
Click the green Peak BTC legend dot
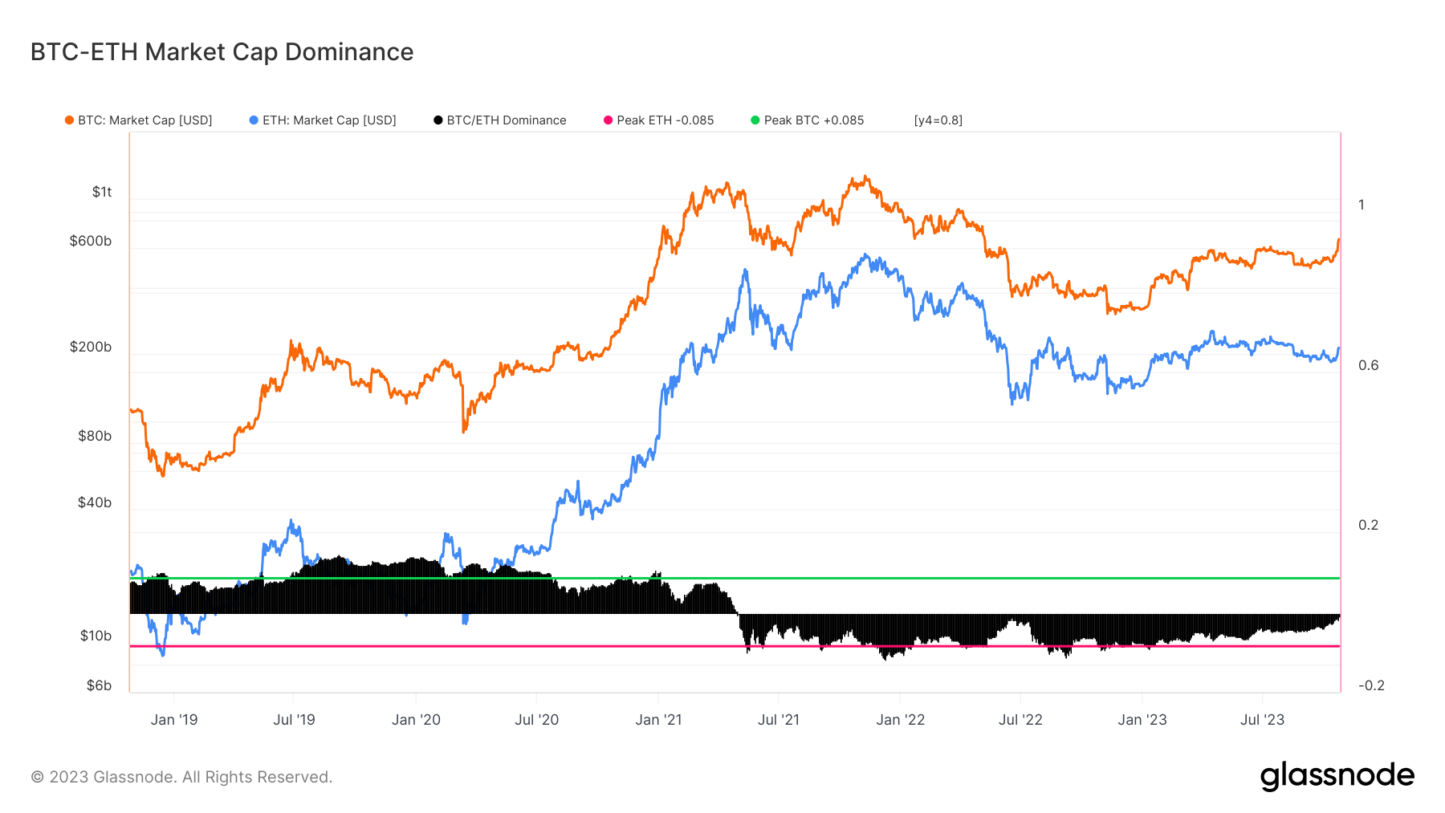[x=755, y=120]
